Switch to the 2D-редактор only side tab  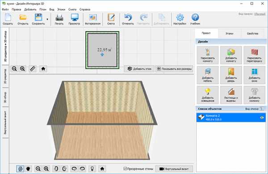tap(5, 76)
